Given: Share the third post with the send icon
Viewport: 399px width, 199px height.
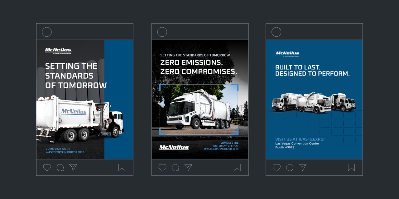Looking at the screenshot, I should tap(302, 167).
